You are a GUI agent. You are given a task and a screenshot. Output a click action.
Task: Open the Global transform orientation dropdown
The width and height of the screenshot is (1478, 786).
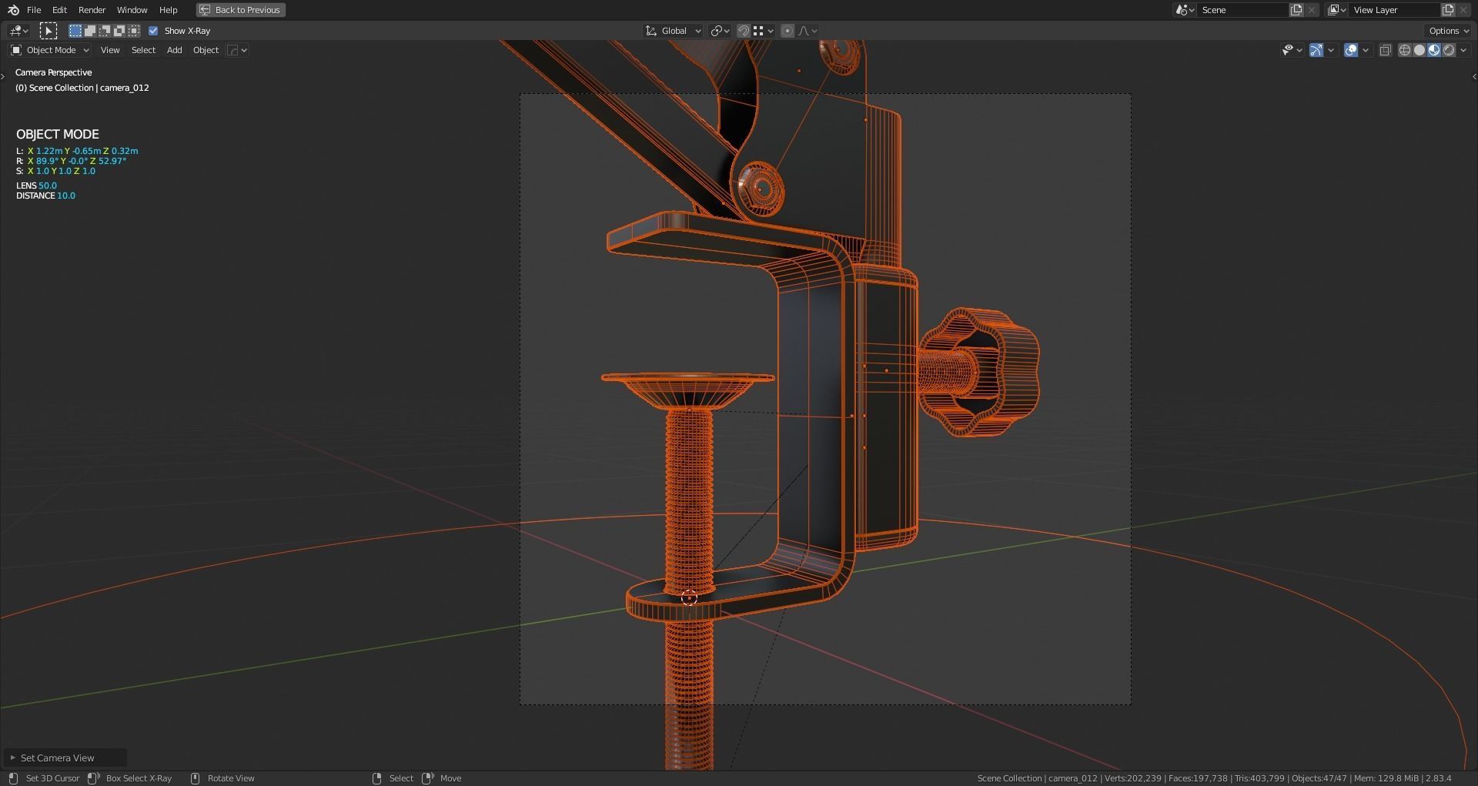tap(674, 31)
